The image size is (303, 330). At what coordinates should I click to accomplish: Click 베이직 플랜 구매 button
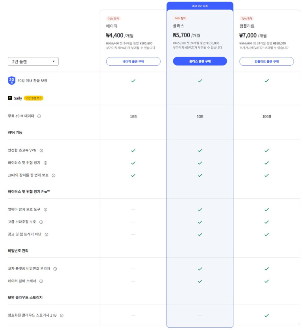click(x=133, y=61)
